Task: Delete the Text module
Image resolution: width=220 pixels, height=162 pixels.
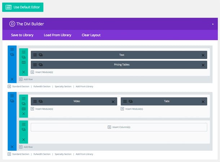Action: (203, 55)
